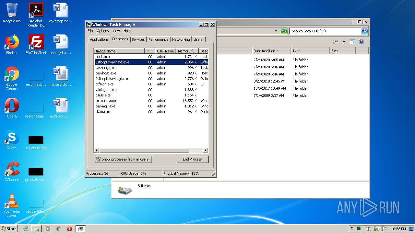Select the taskeng.exe process
This screenshot has width=415, height=233.
(x=151, y=68)
